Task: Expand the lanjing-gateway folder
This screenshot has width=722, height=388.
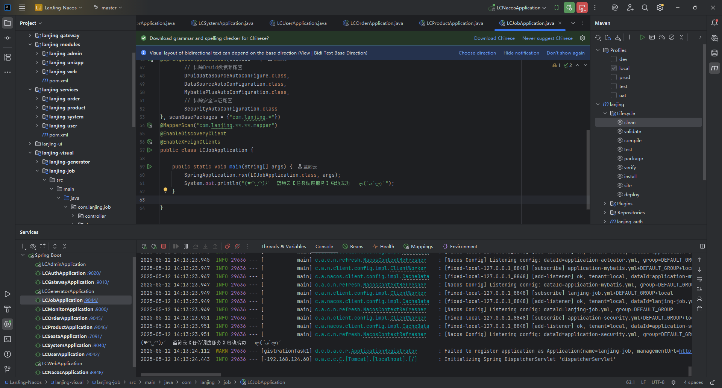Action: coord(30,35)
